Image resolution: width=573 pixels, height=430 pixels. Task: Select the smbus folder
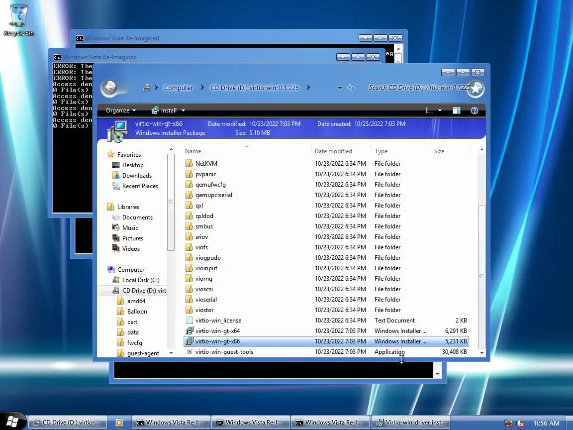326,226
